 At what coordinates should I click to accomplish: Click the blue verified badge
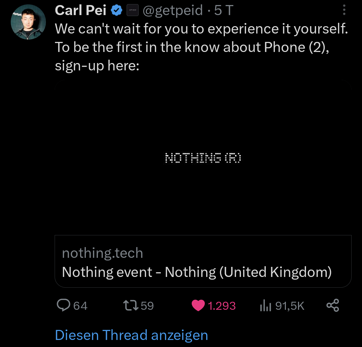[x=117, y=11]
